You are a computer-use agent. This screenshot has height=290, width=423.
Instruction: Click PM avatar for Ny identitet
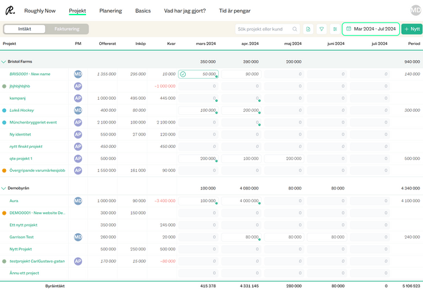click(78, 135)
